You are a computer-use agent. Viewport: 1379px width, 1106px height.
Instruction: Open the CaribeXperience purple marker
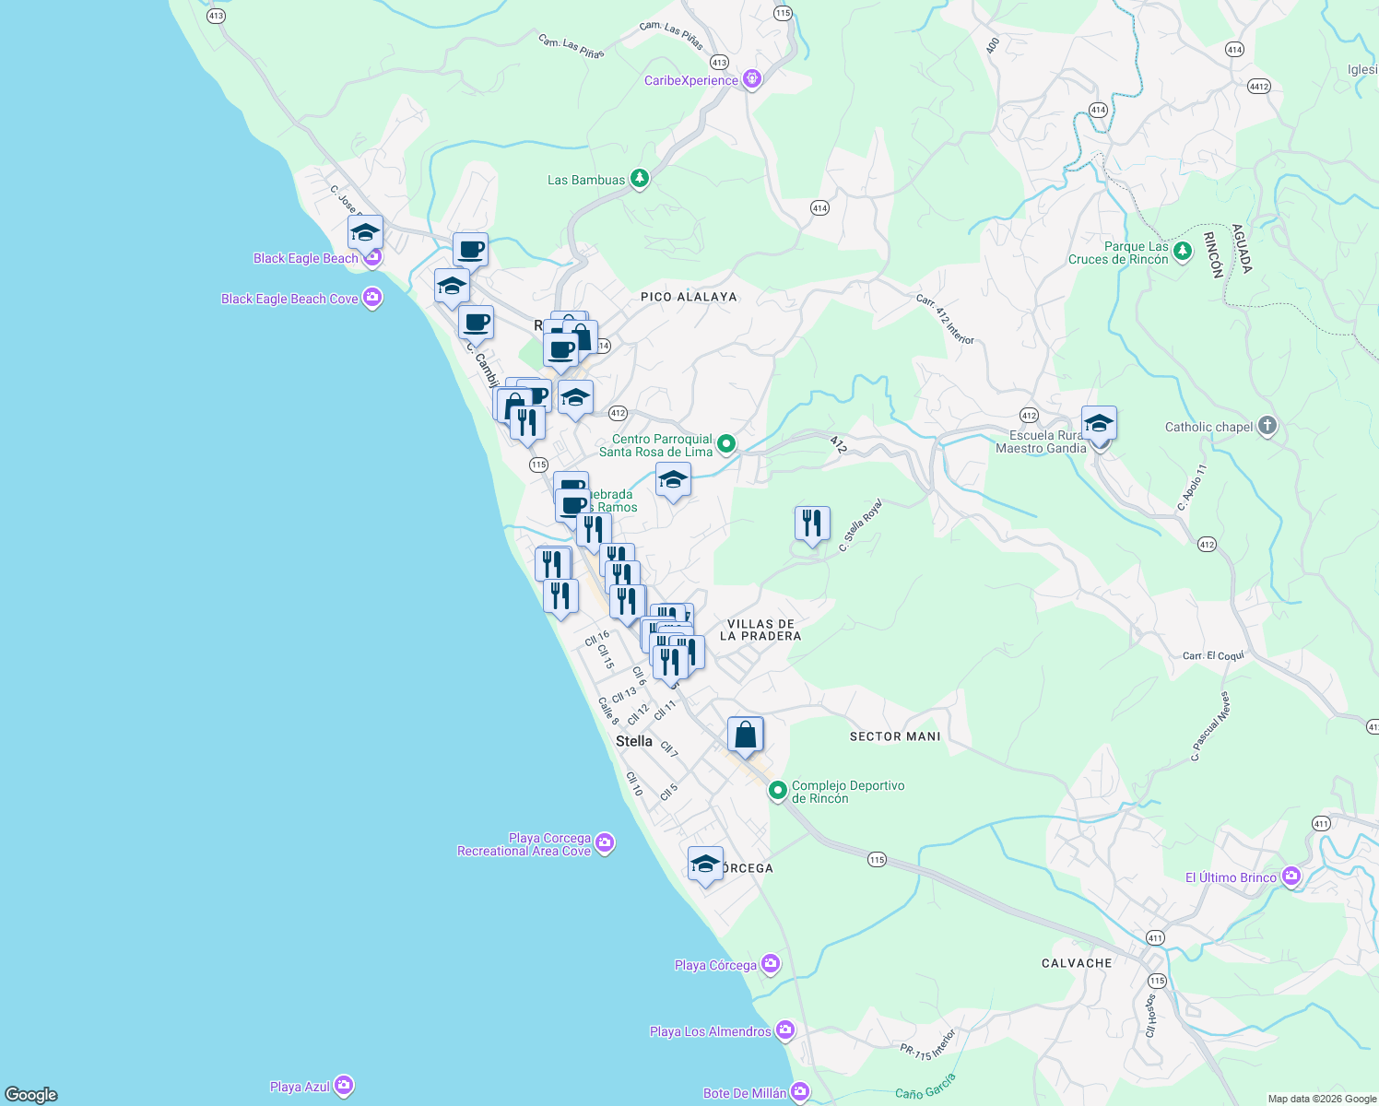pyautogui.click(x=751, y=79)
